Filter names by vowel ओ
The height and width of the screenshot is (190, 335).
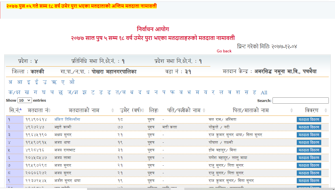coord(72,82)
